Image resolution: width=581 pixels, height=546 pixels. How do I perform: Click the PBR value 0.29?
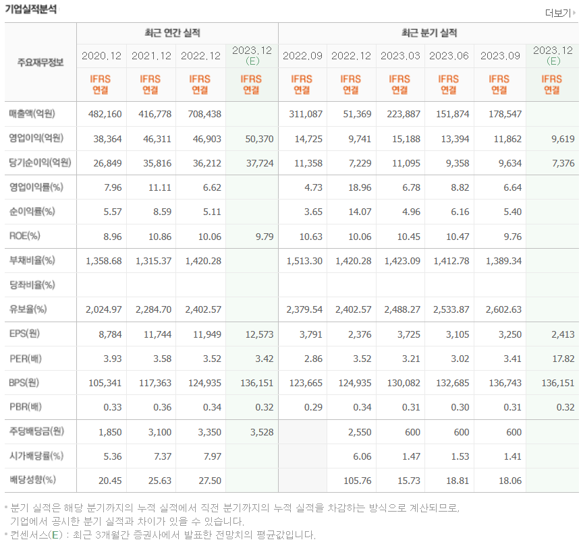pos(314,408)
